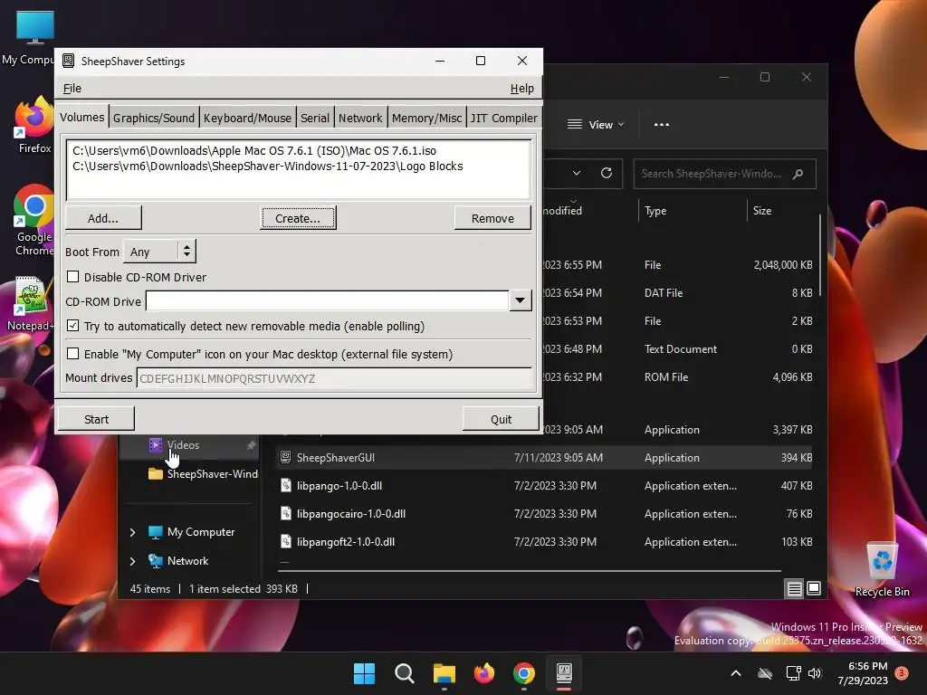Open the taskbar clock showing 6:56 PM
The height and width of the screenshot is (695, 927).
[863, 673]
